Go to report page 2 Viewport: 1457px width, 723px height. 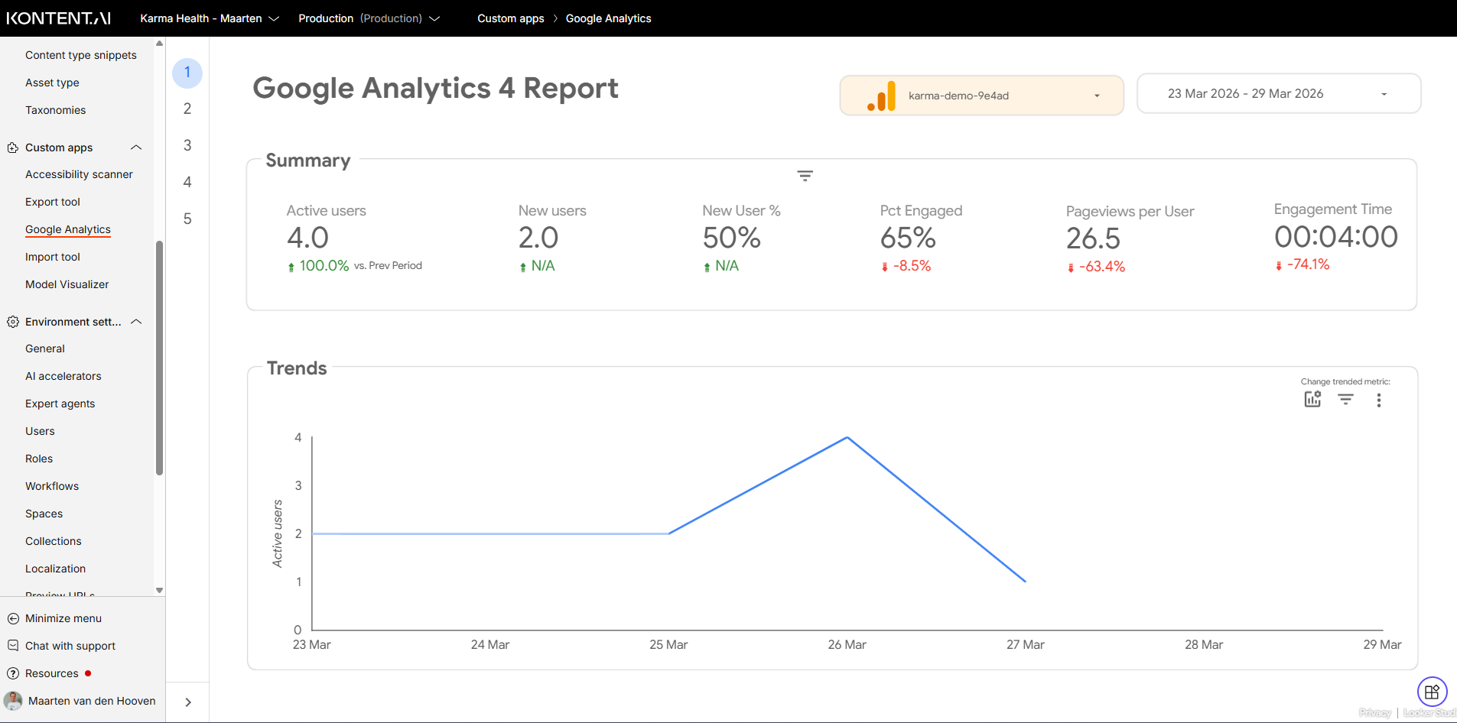[187, 109]
